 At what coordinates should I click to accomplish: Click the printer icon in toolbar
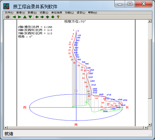(x=7, y=17)
